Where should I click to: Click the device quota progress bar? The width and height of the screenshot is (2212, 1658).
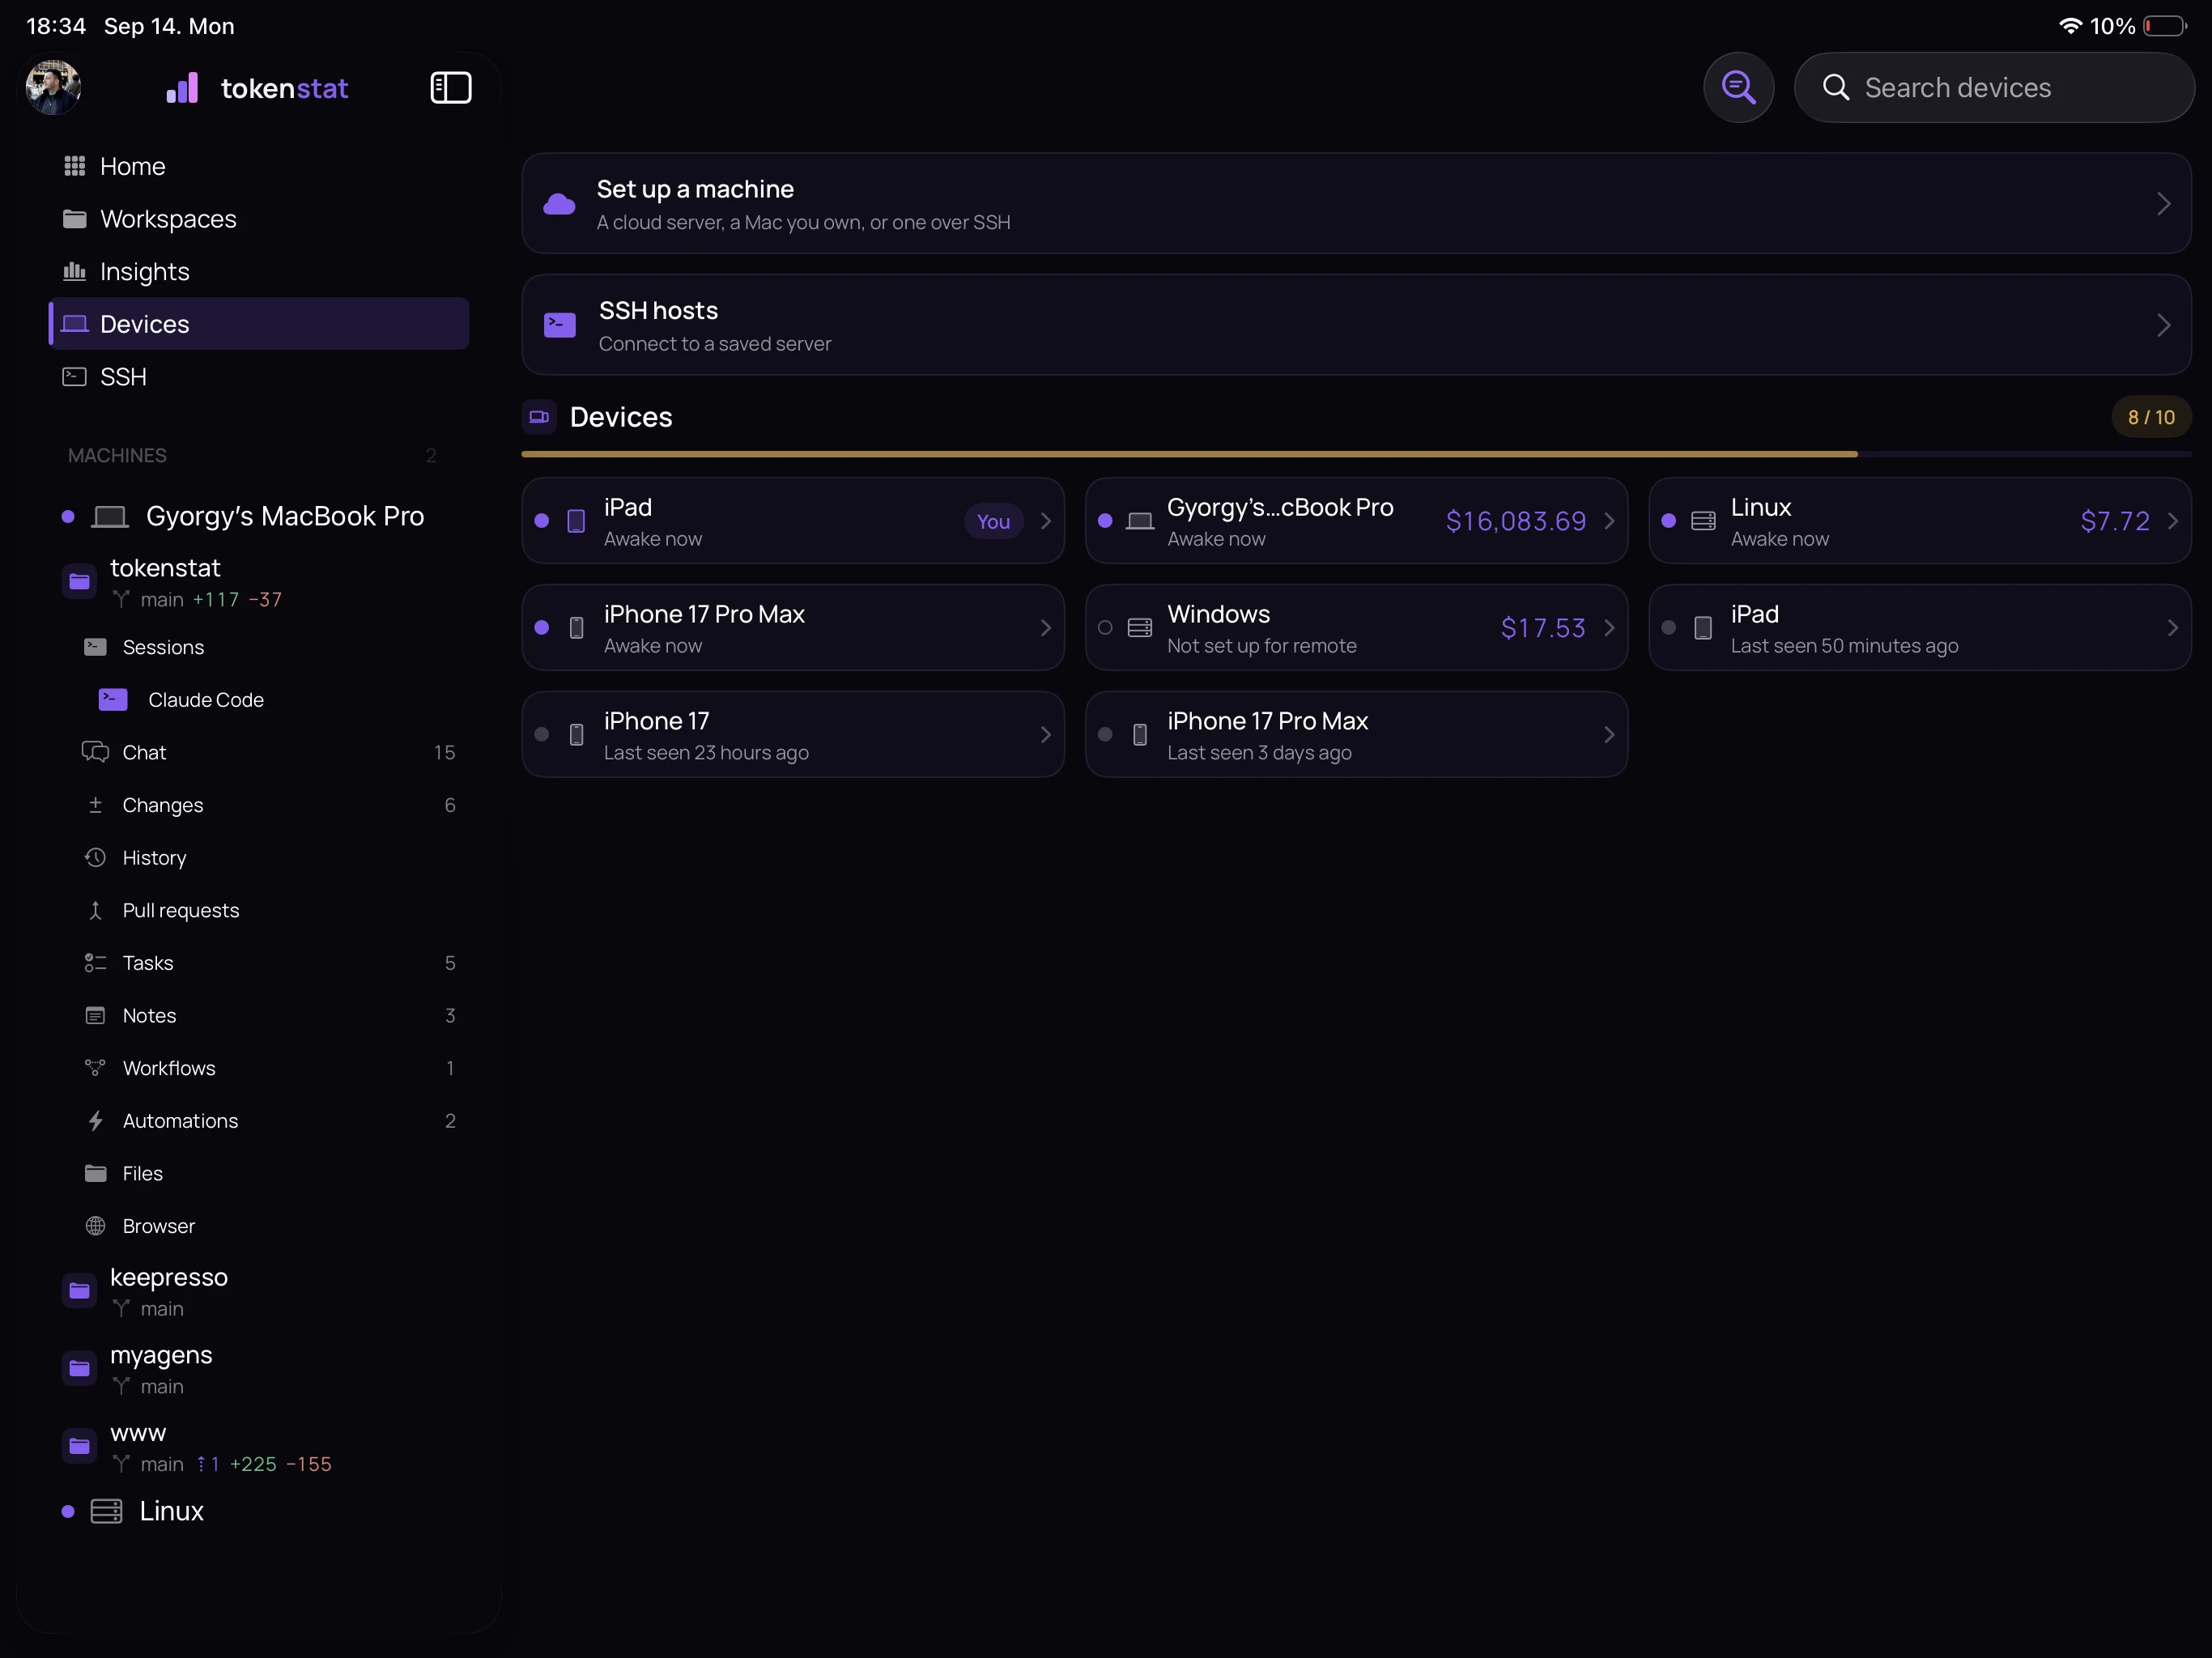pos(1356,454)
